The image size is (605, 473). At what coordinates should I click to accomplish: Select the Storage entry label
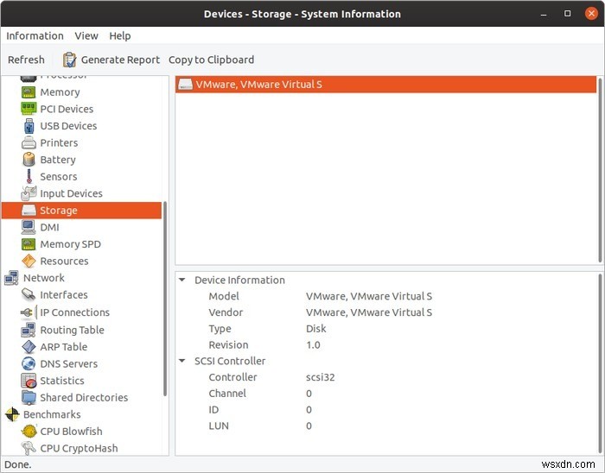[x=59, y=211]
